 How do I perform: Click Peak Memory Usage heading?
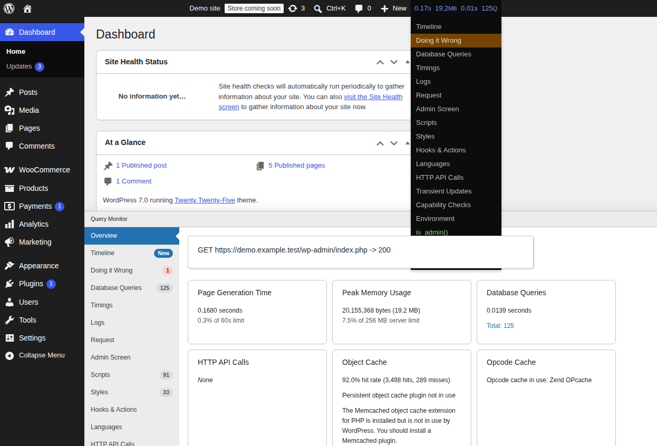click(x=376, y=293)
